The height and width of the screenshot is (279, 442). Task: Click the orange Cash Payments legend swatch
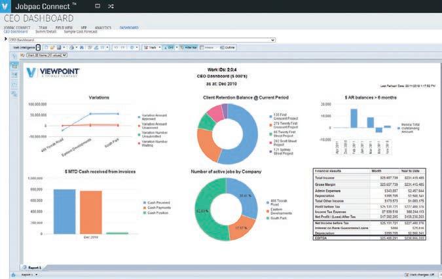[x=145, y=208]
